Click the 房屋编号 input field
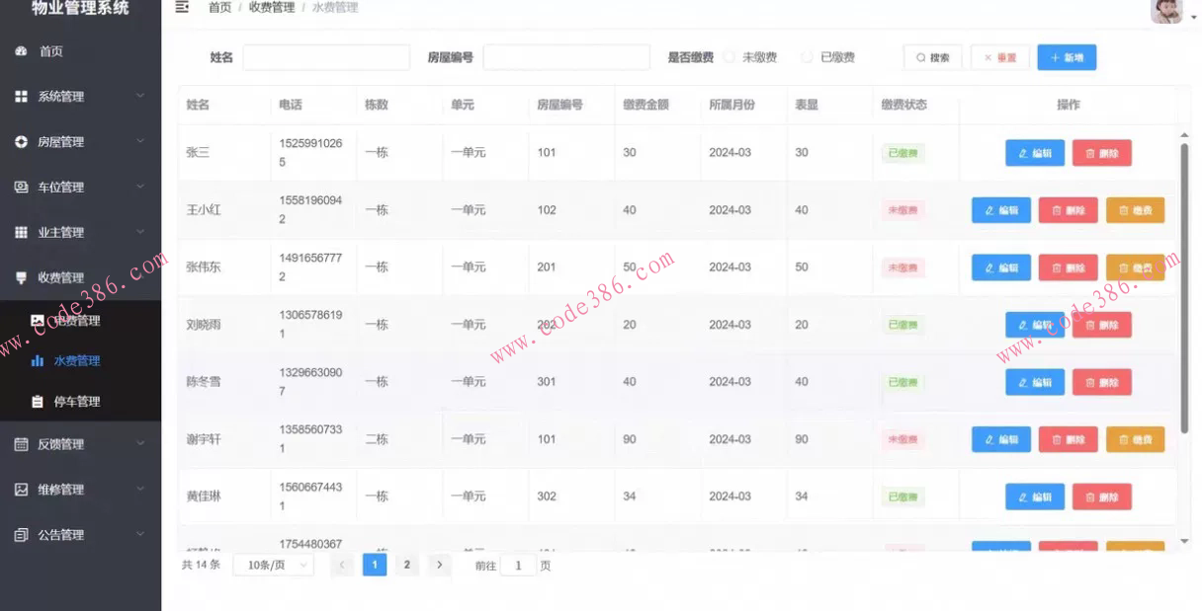The width and height of the screenshot is (1202, 611). point(566,58)
